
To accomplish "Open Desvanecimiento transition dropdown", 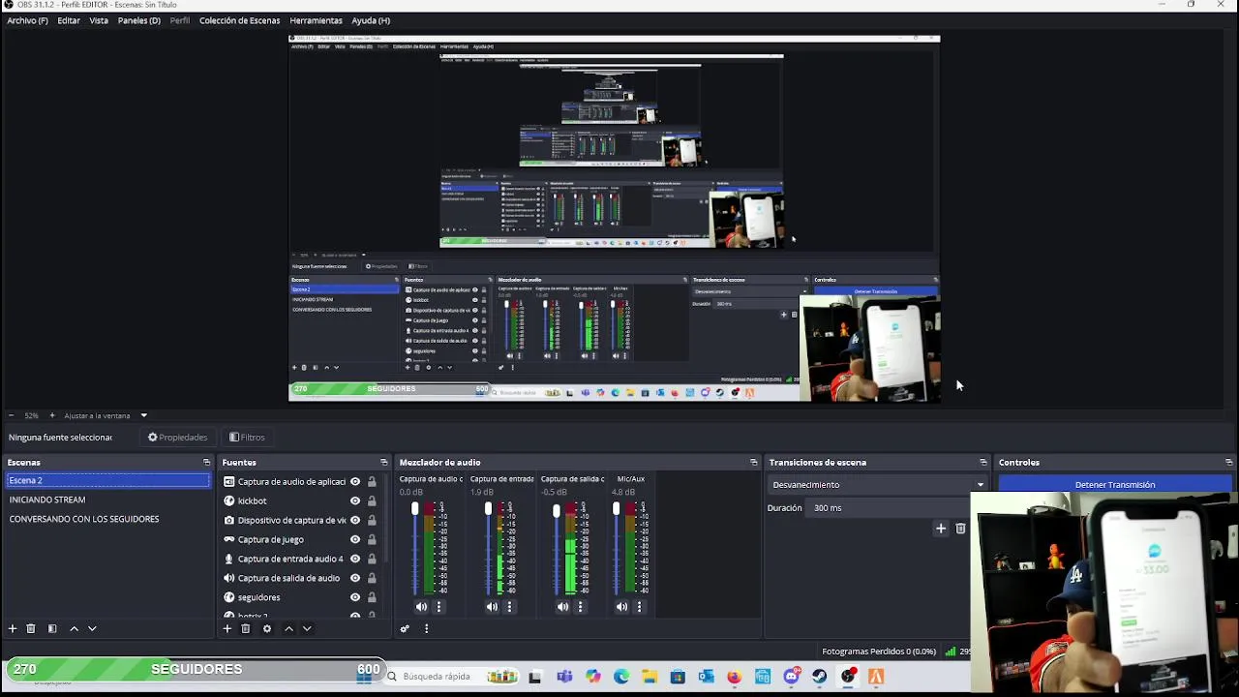I will point(878,484).
